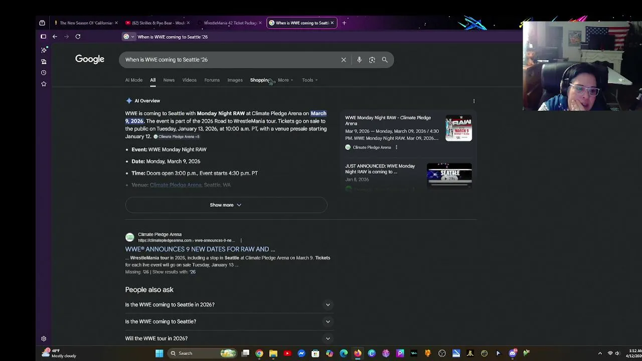The width and height of the screenshot is (642, 361).
Task: Start voice search with the microphone icon
Action: tap(359, 60)
